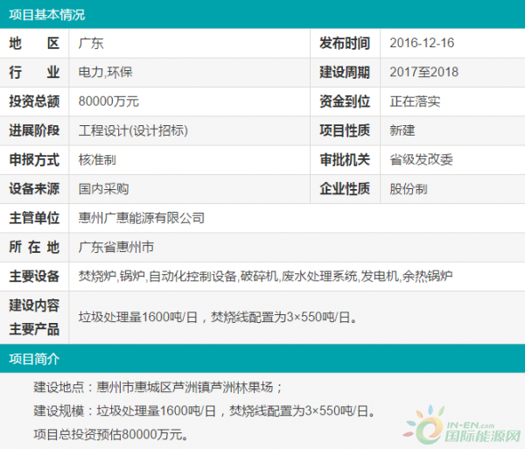Select the enterprise type 股份制
The image size is (525, 449).
coord(409,189)
